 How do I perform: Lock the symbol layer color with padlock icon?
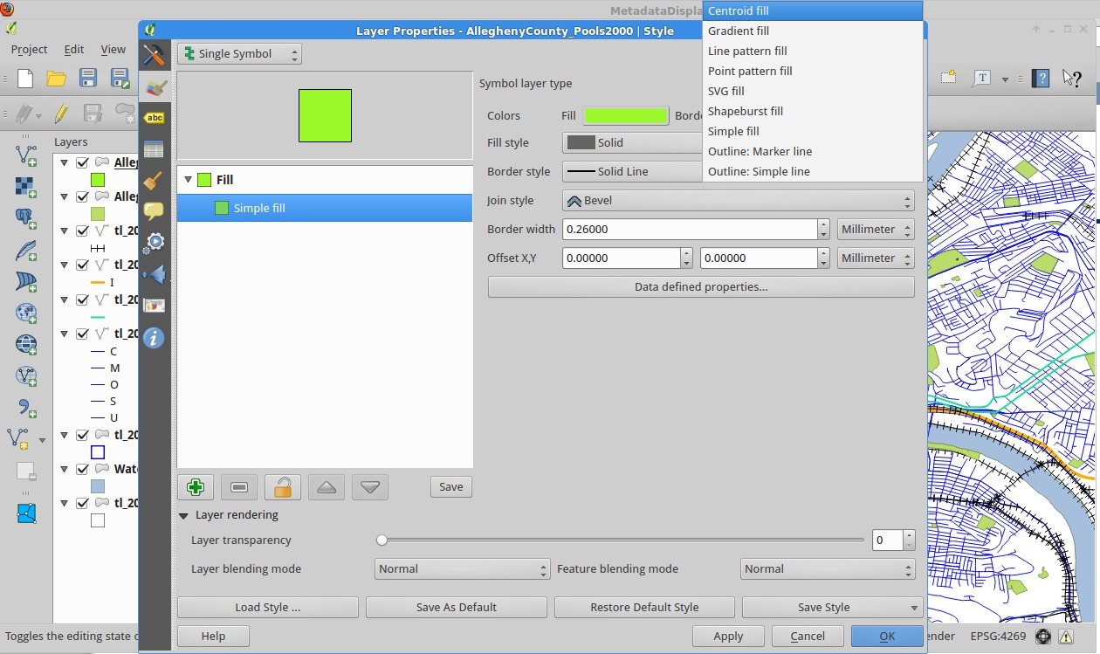click(x=283, y=487)
